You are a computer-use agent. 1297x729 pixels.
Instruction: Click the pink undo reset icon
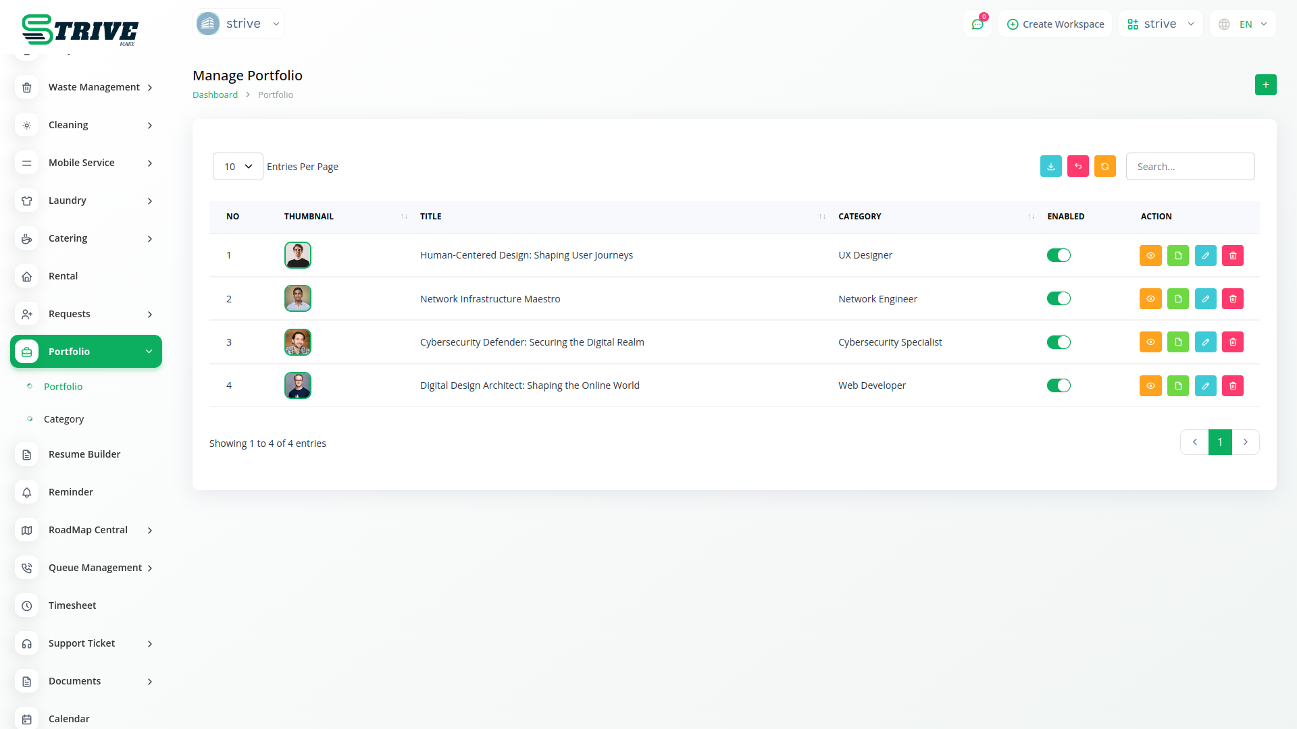point(1077,167)
